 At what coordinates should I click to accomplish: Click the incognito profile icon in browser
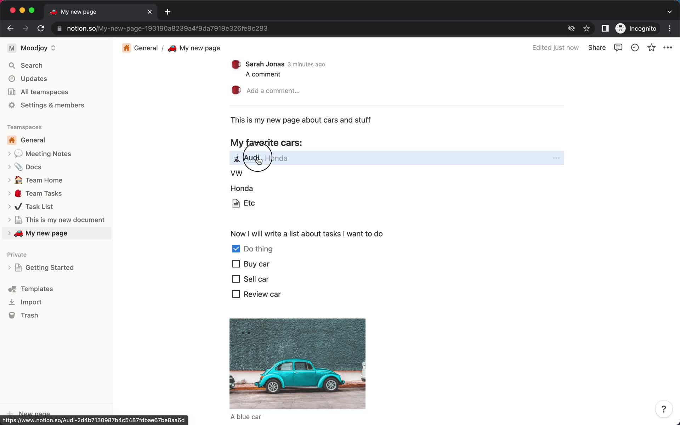[x=620, y=28]
